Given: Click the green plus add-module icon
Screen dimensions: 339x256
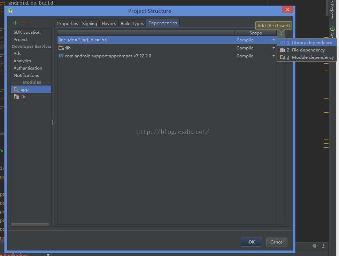Looking at the screenshot, I should click(x=15, y=23).
